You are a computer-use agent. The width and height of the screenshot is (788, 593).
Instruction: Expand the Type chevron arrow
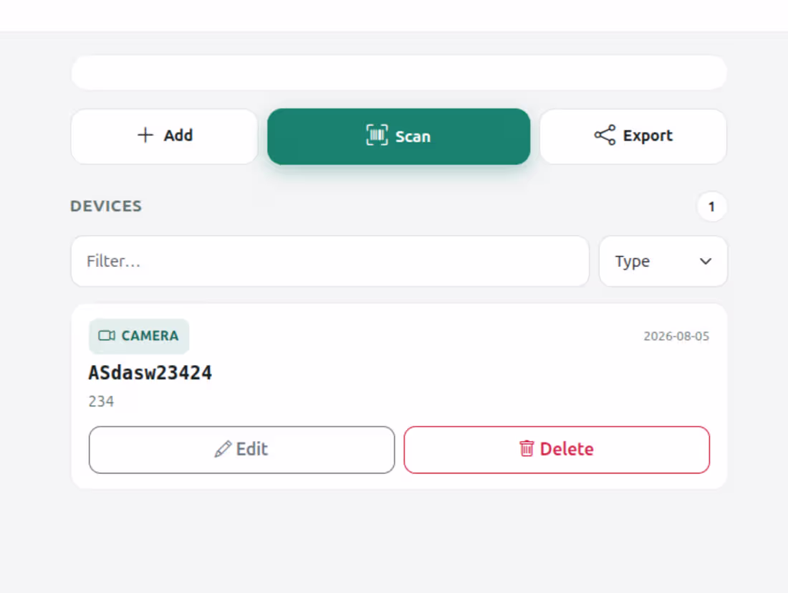click(706, 261)
